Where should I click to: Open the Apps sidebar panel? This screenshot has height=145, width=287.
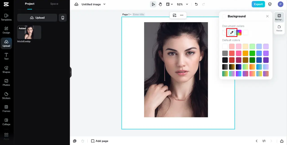pyautogui.click(x=6, y=136)
